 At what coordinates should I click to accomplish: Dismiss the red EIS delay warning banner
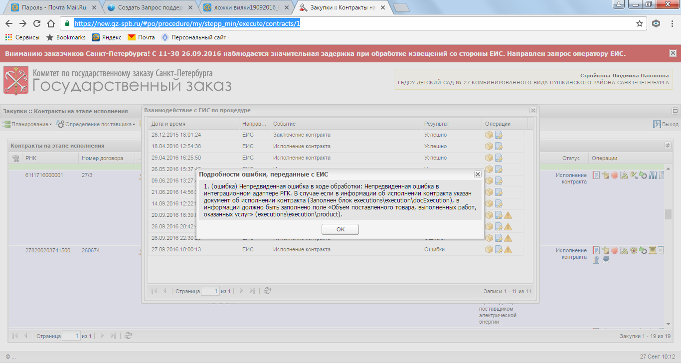673,53
